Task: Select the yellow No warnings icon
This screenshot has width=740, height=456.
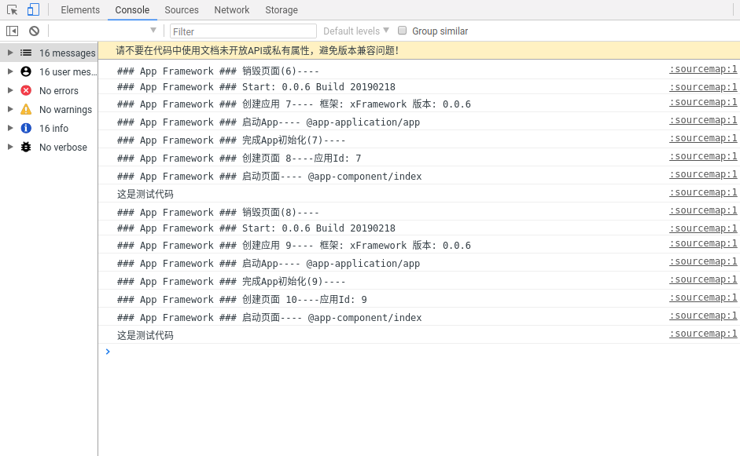Action: tap(26, 109)
